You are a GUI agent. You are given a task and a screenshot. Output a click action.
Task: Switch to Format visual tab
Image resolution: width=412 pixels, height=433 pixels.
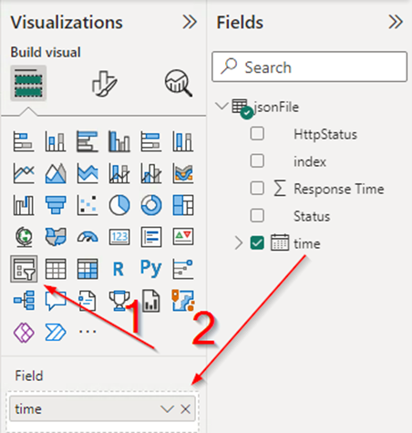tap(104, 84)
